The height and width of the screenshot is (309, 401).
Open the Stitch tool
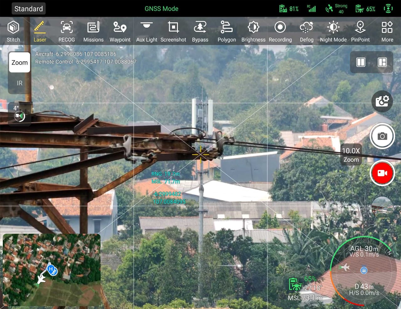pyautogui.click(x=13, y=31)
